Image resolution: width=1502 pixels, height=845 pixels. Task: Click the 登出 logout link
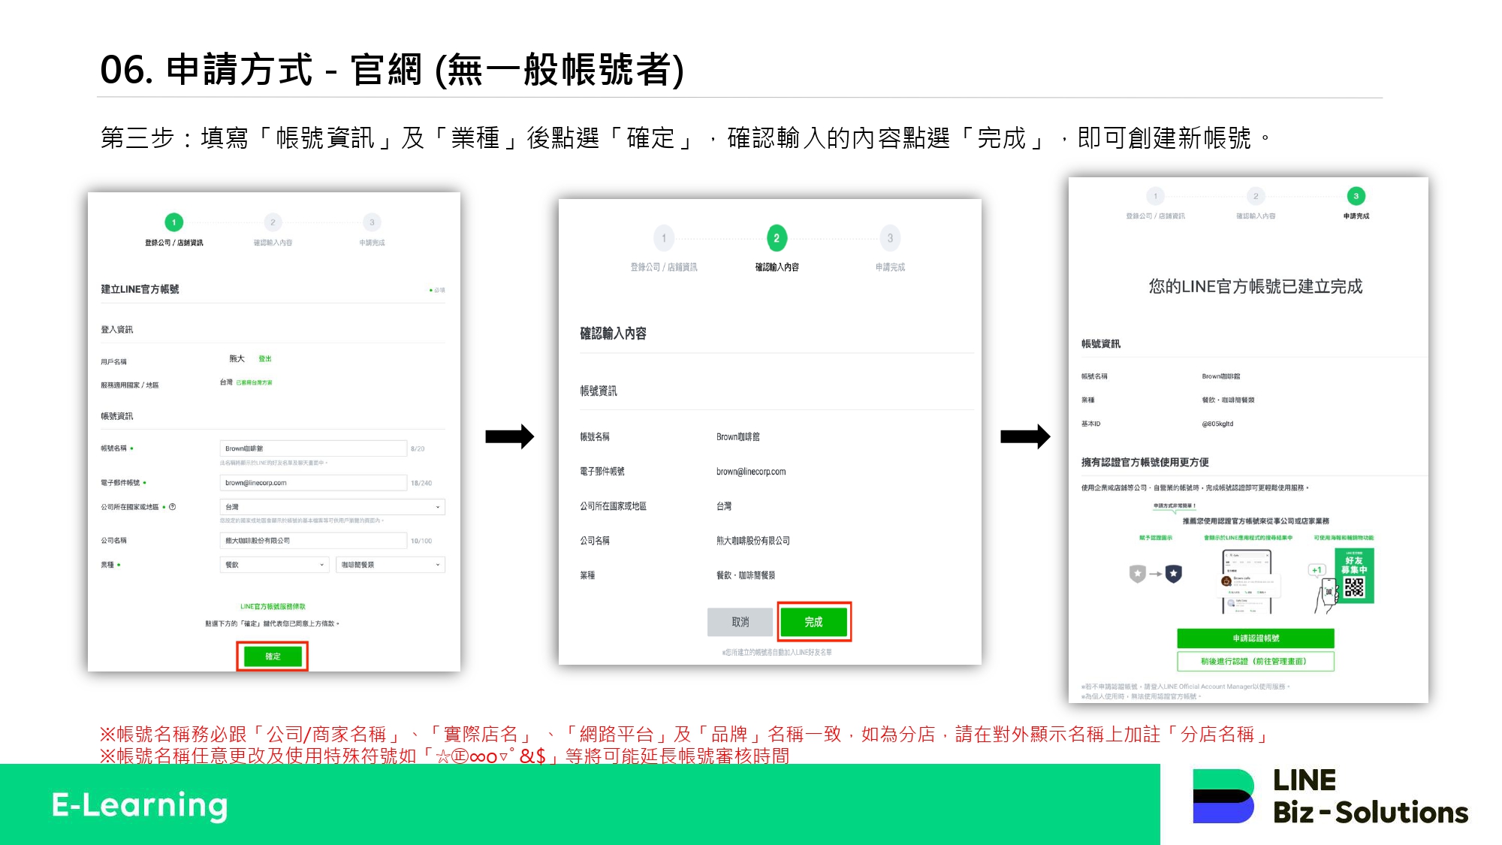pyautogui.click(x=265, y=359)
